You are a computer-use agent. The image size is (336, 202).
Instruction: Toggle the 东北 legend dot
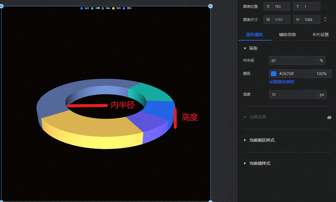[x=82, y=8]
